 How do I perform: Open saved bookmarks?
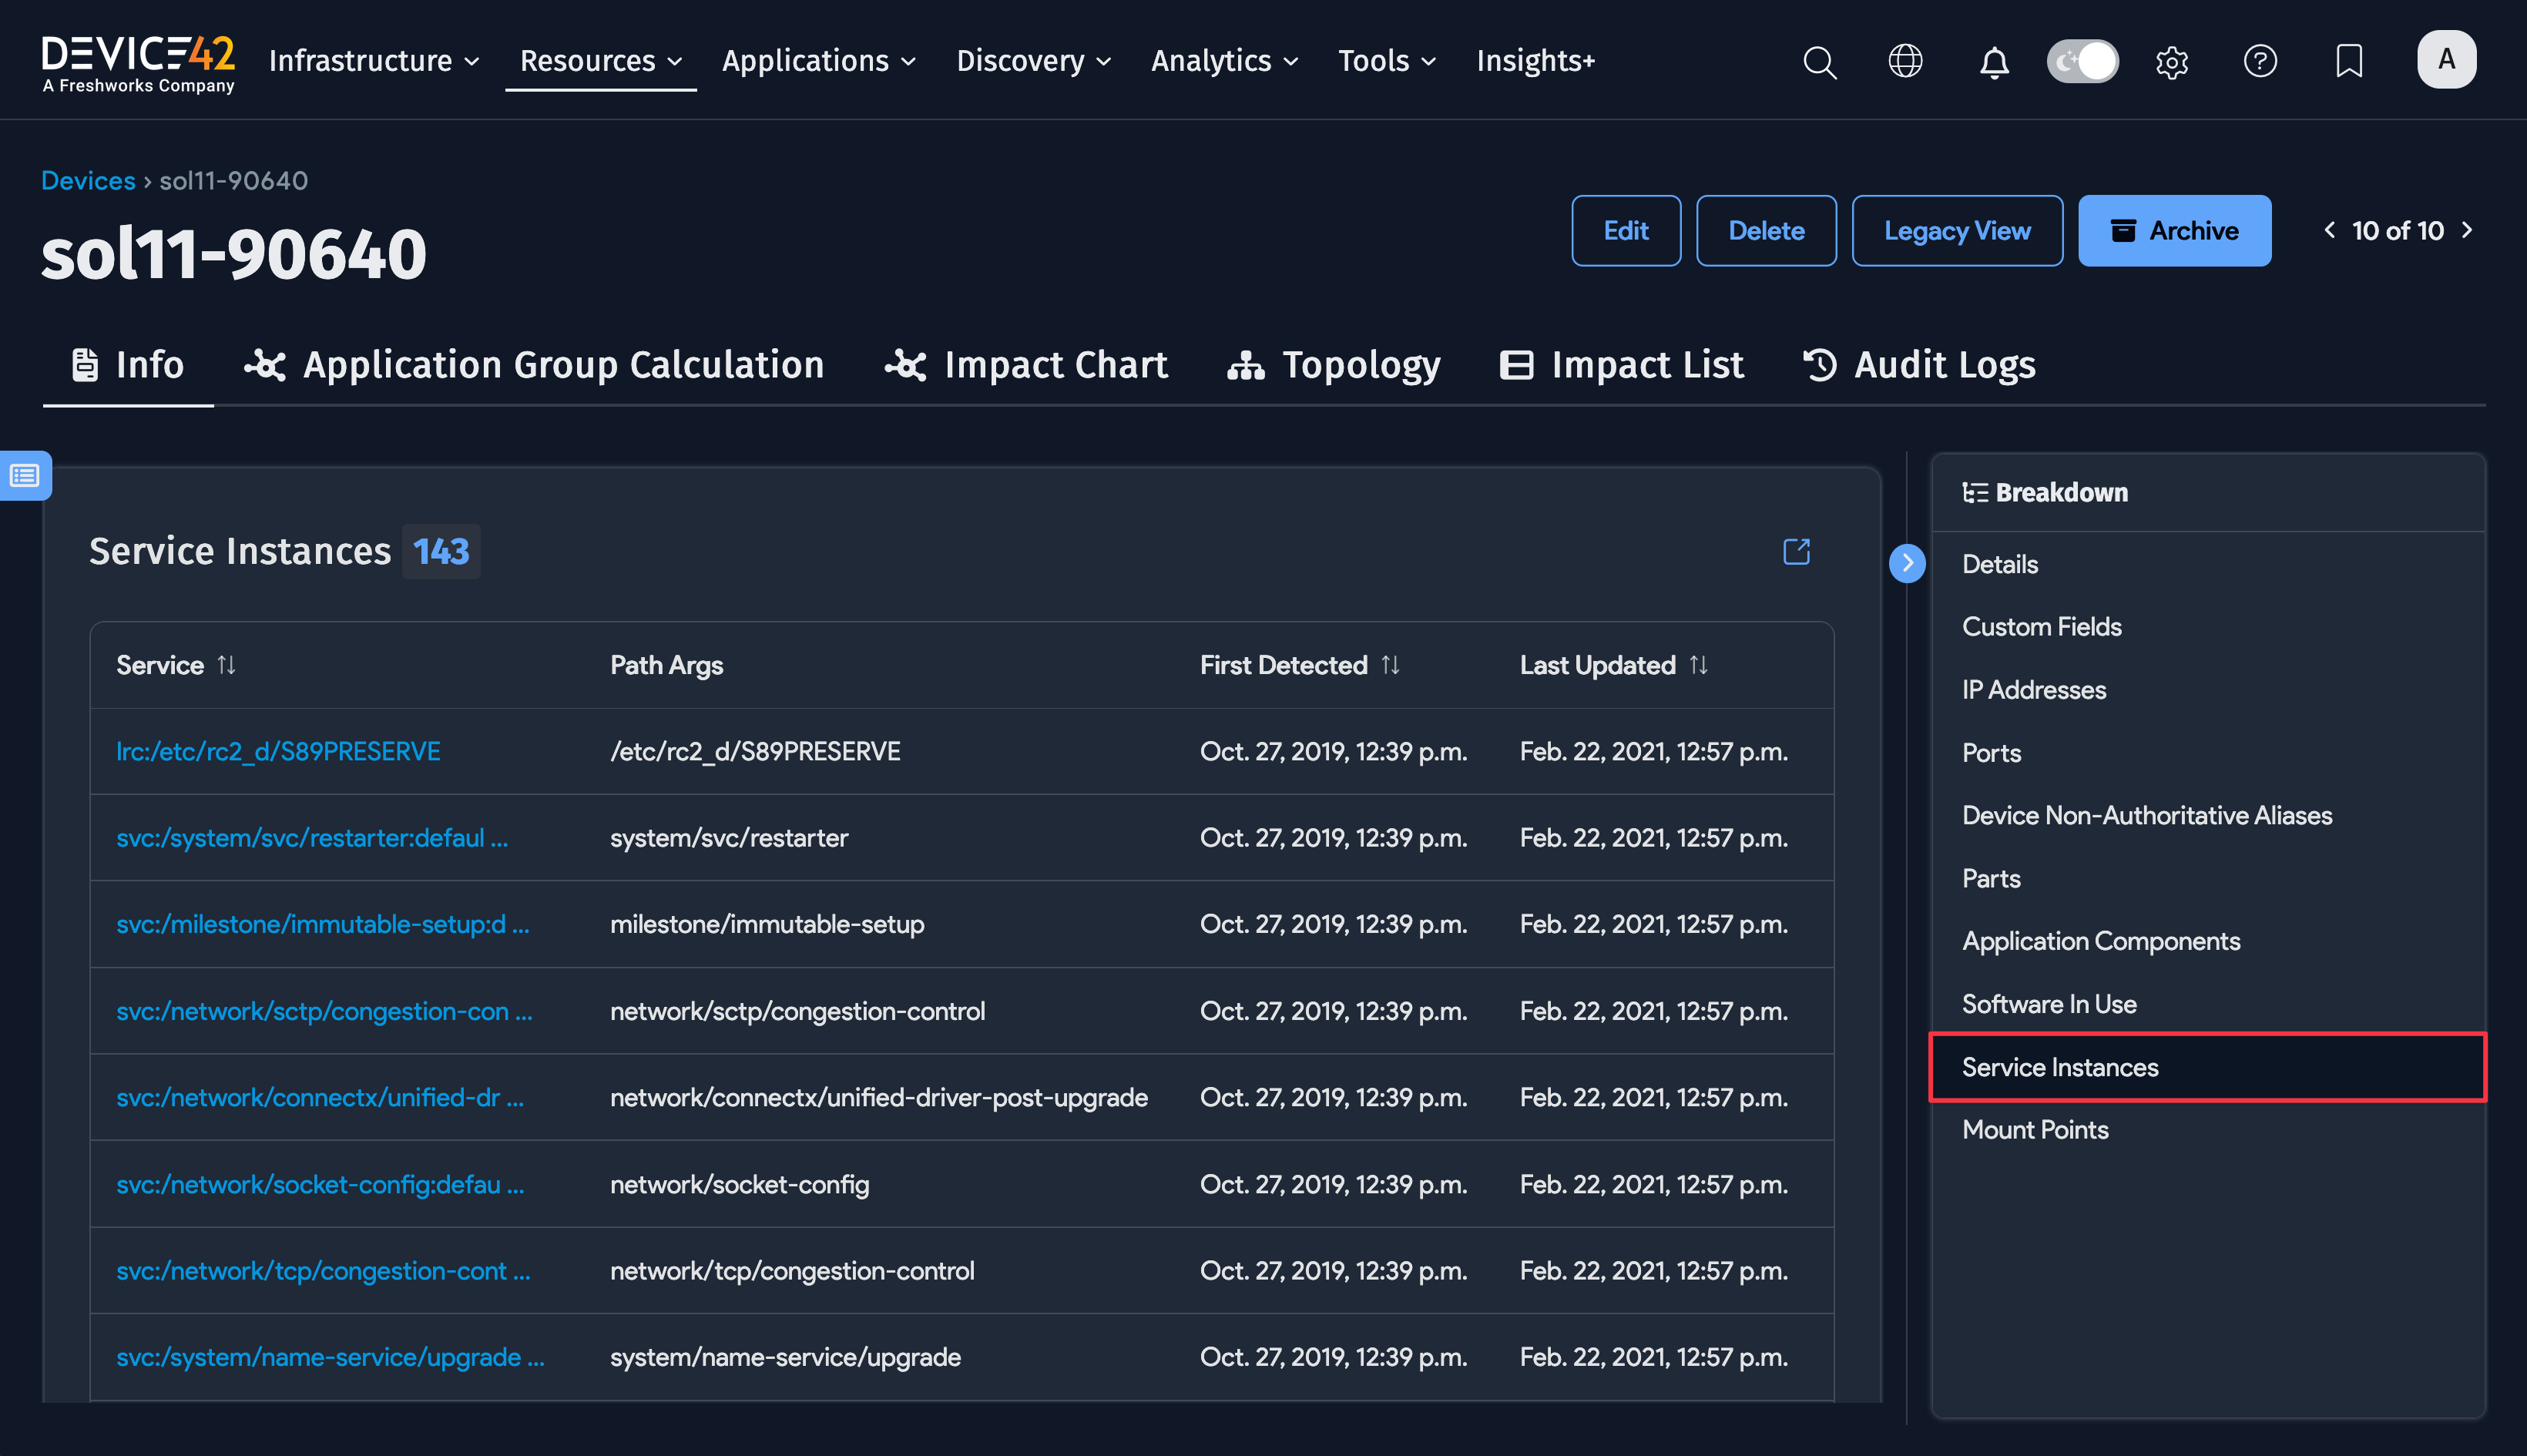pyautogui.click(x=2348, y=61)
